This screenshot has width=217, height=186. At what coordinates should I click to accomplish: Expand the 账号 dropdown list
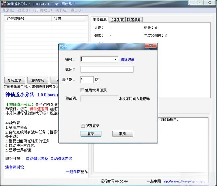(115, 59)
